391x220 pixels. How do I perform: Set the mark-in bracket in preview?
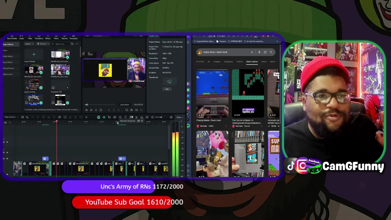click(109, 110)
